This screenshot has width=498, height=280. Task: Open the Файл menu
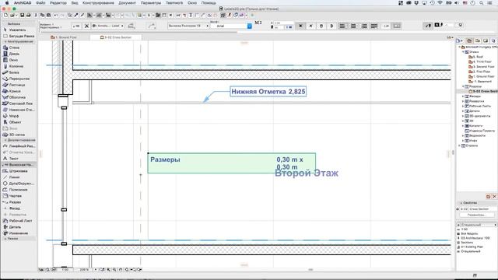[40, 3]
